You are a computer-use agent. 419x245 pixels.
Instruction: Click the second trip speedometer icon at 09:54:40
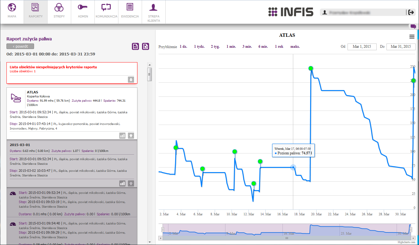tap(13, 224)
